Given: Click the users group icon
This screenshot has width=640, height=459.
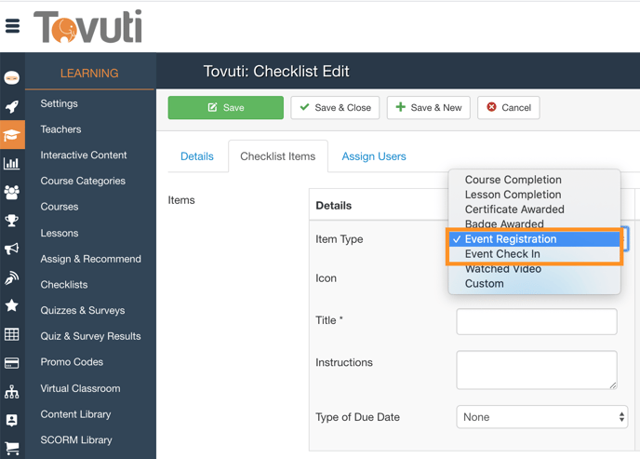Looking at the screenshot, I should (12, 193).
